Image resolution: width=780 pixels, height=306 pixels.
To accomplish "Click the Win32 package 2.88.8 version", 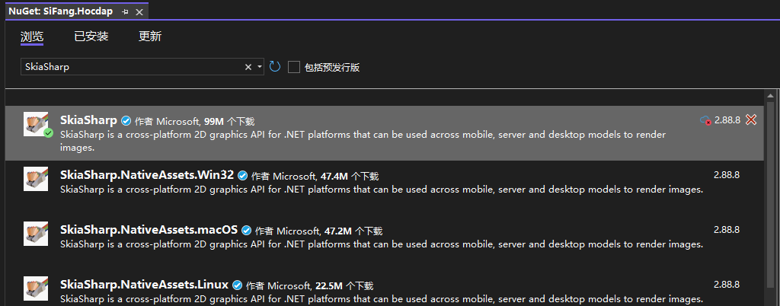I will [x=727, y=175].
